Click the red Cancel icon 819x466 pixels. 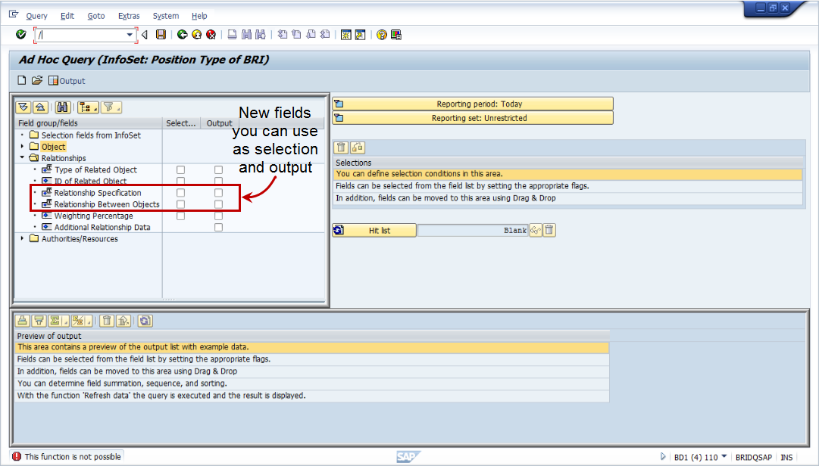pyautogui.click(x=211, y=34)
